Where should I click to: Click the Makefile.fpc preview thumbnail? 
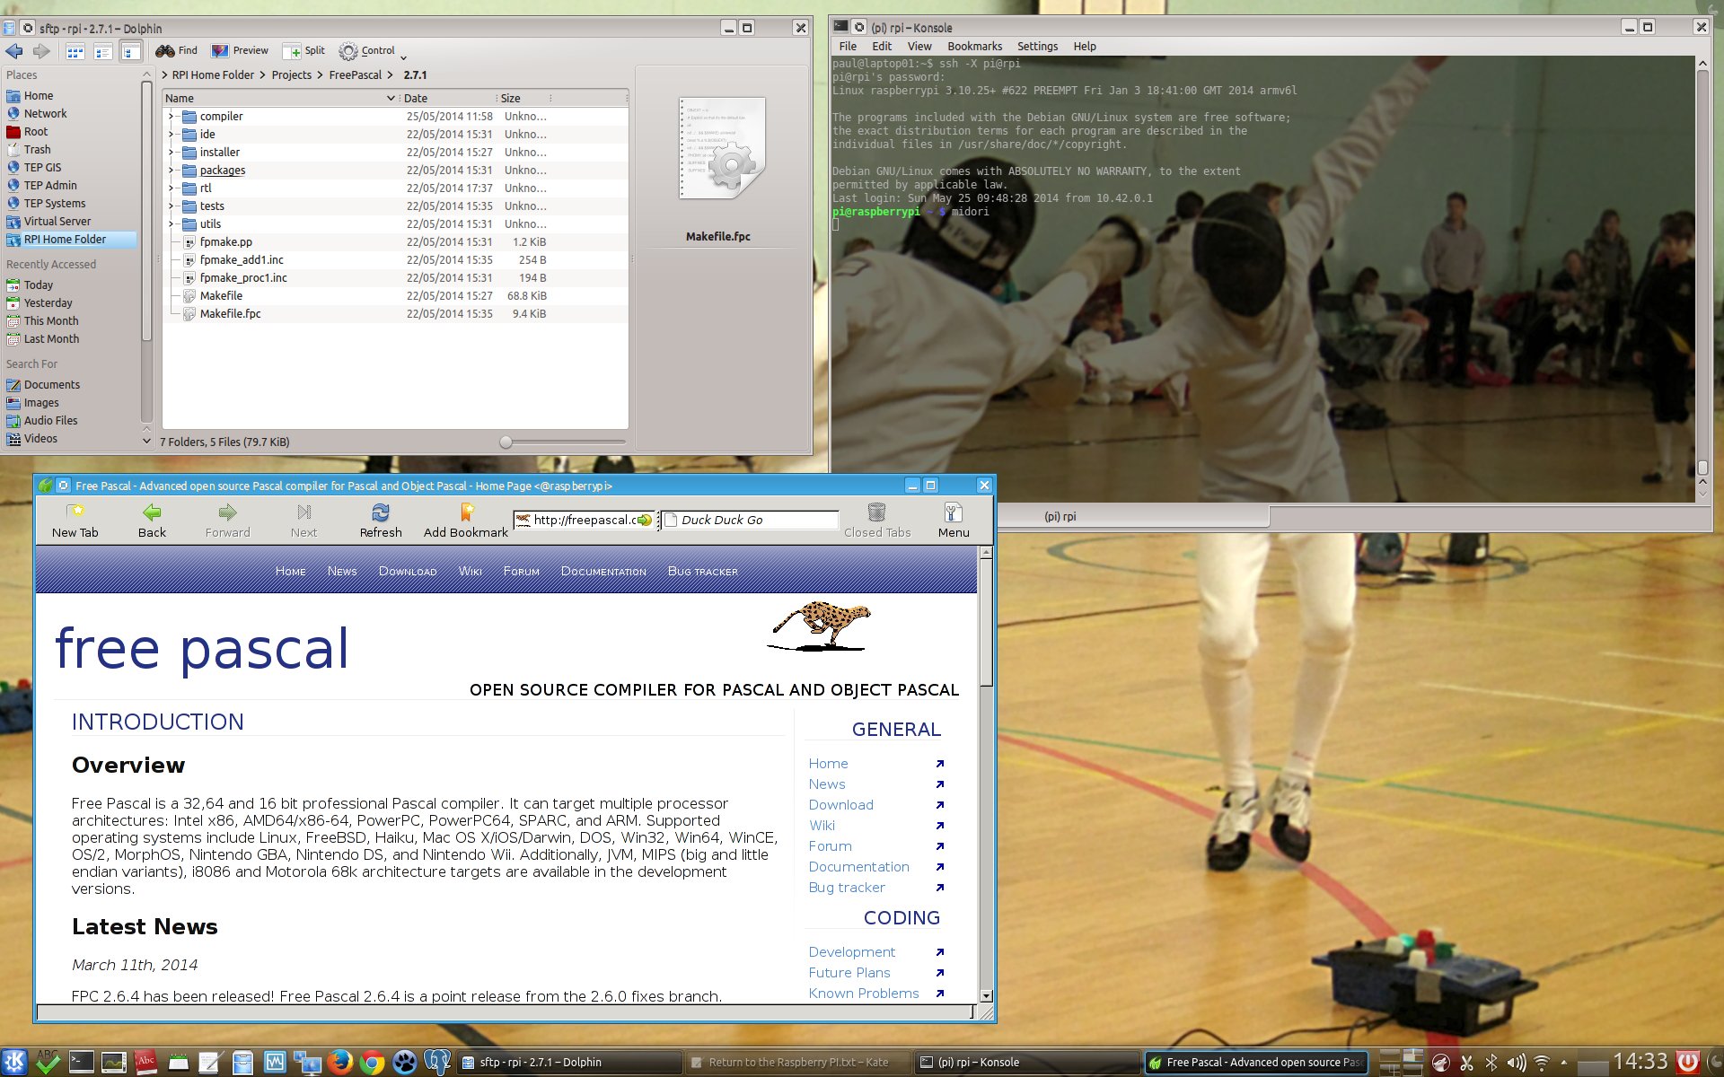[722, 148]
